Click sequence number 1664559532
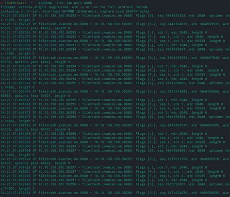This screenshot has height=197, width=230. [x=175, y=16]
